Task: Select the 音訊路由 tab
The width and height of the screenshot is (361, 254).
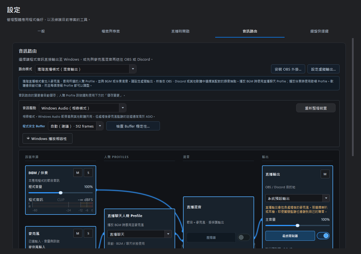Action: click(x=250, y=31)
